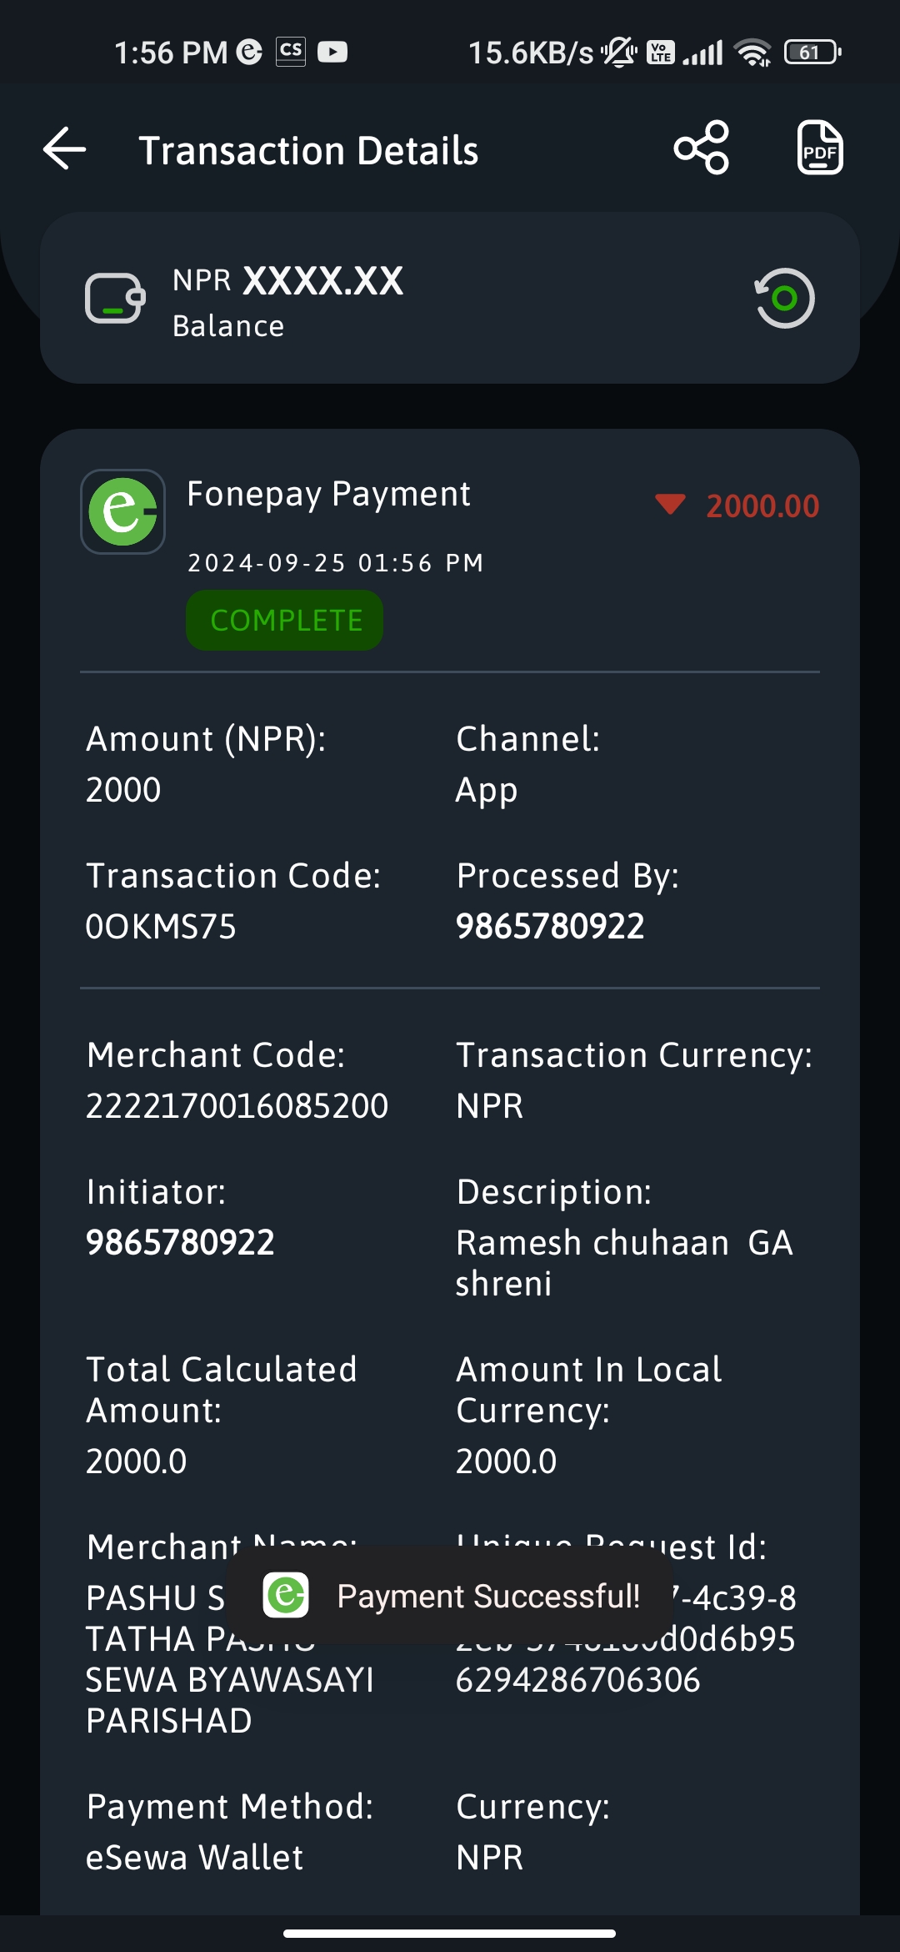
Task: Tap the battery indicator showing 61
Action: pos(812,53)
